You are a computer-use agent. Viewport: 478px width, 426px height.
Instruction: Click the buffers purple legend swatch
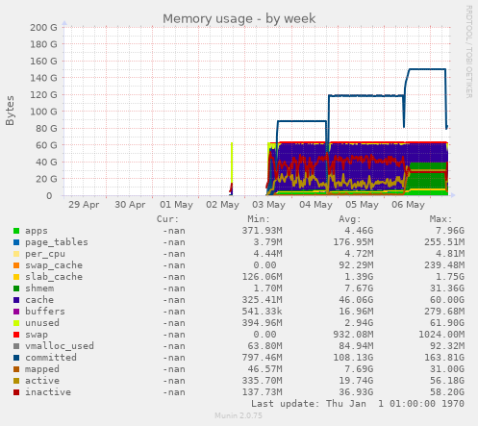[16, 312]
